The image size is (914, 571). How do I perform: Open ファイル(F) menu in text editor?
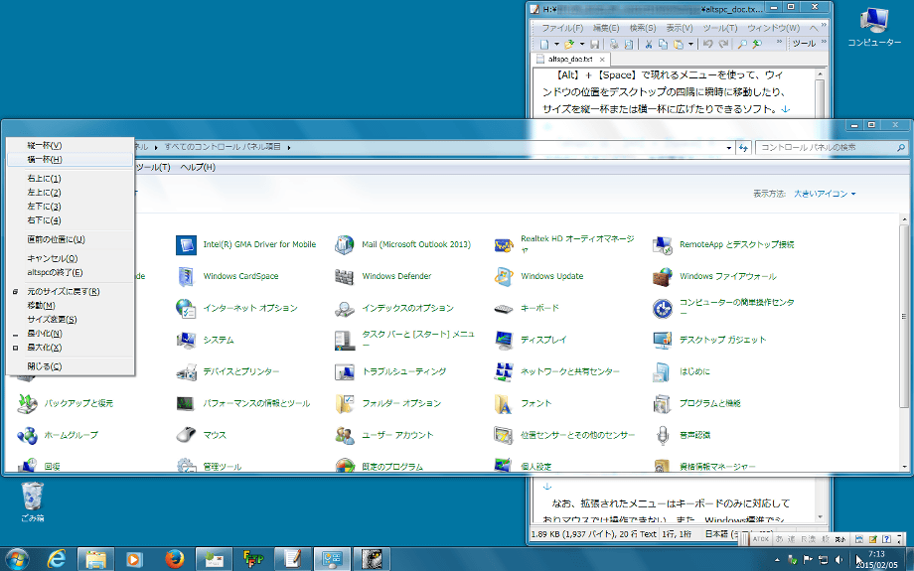(562, 28)
